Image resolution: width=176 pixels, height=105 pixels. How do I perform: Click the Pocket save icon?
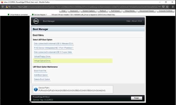[x=163, y=7]
